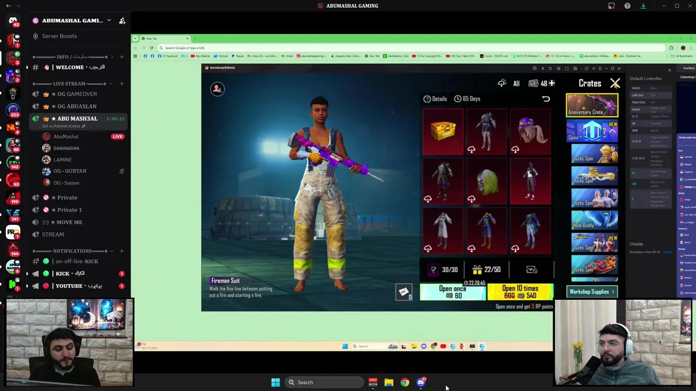Select user OG - QUBTAN in voice list
The height and width of the screenshot is (391, 696).
[70, 171]
